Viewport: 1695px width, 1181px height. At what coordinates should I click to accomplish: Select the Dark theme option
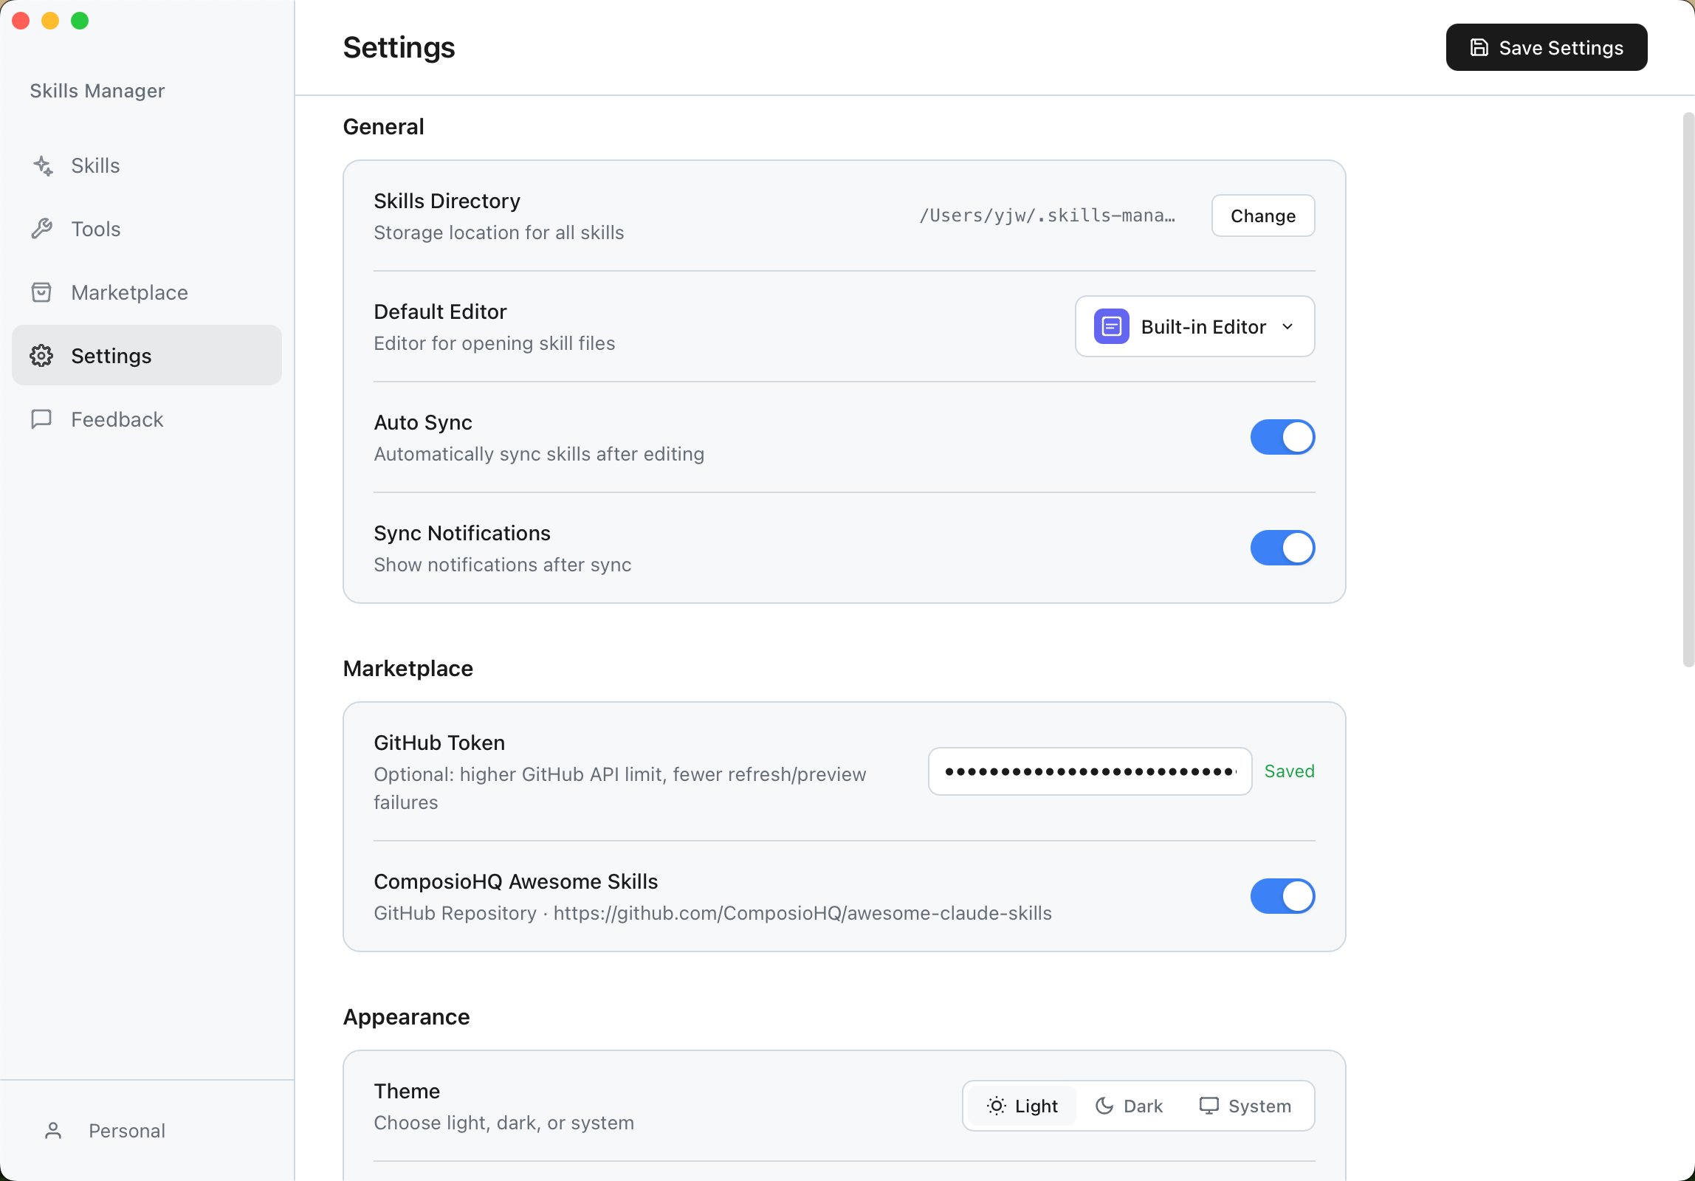tap(1130, 1106)
